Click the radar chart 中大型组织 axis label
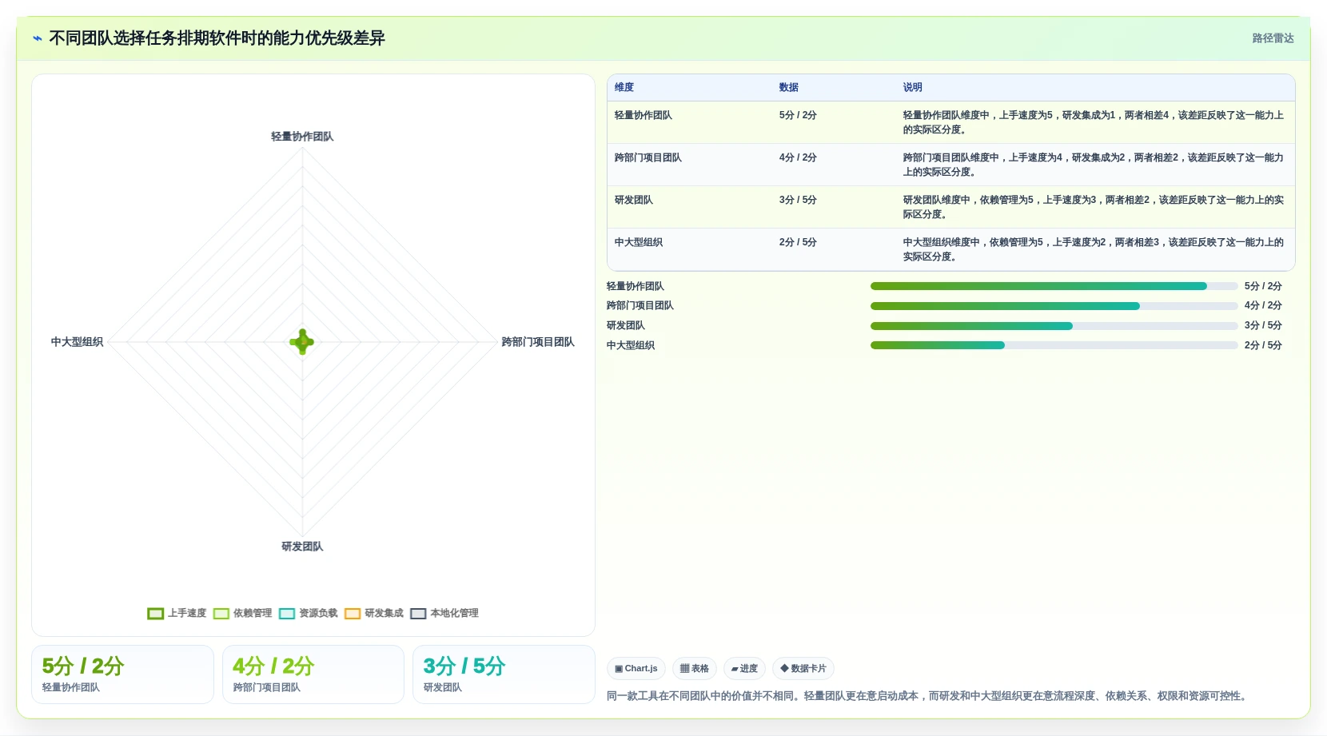The width and height of the screenshot is (1327, 736). tap(77, 342)
